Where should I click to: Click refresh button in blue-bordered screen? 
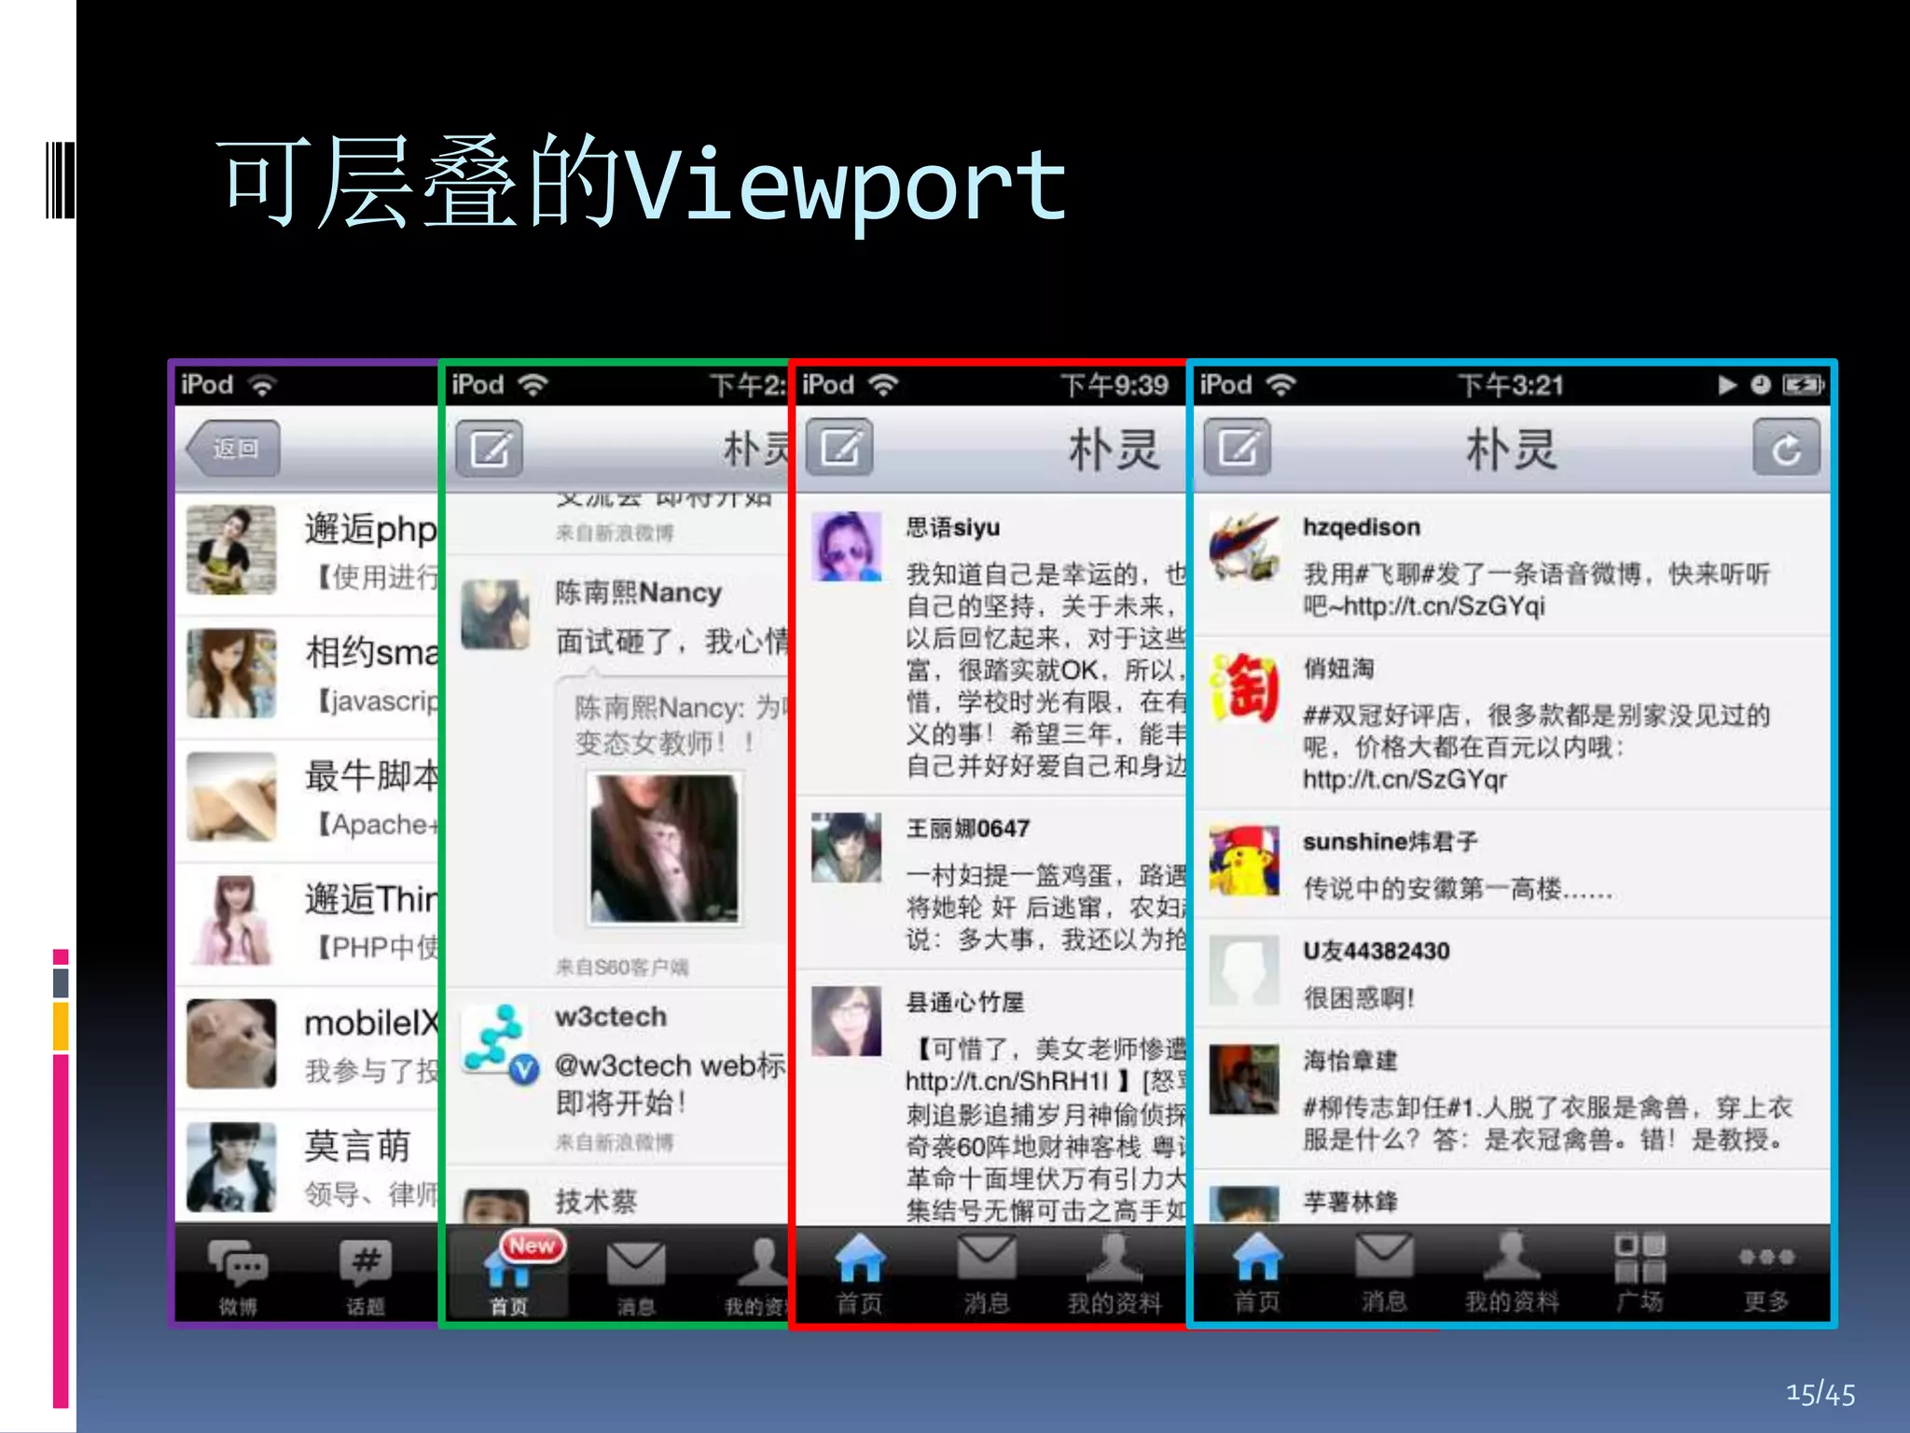(1786, 449)
